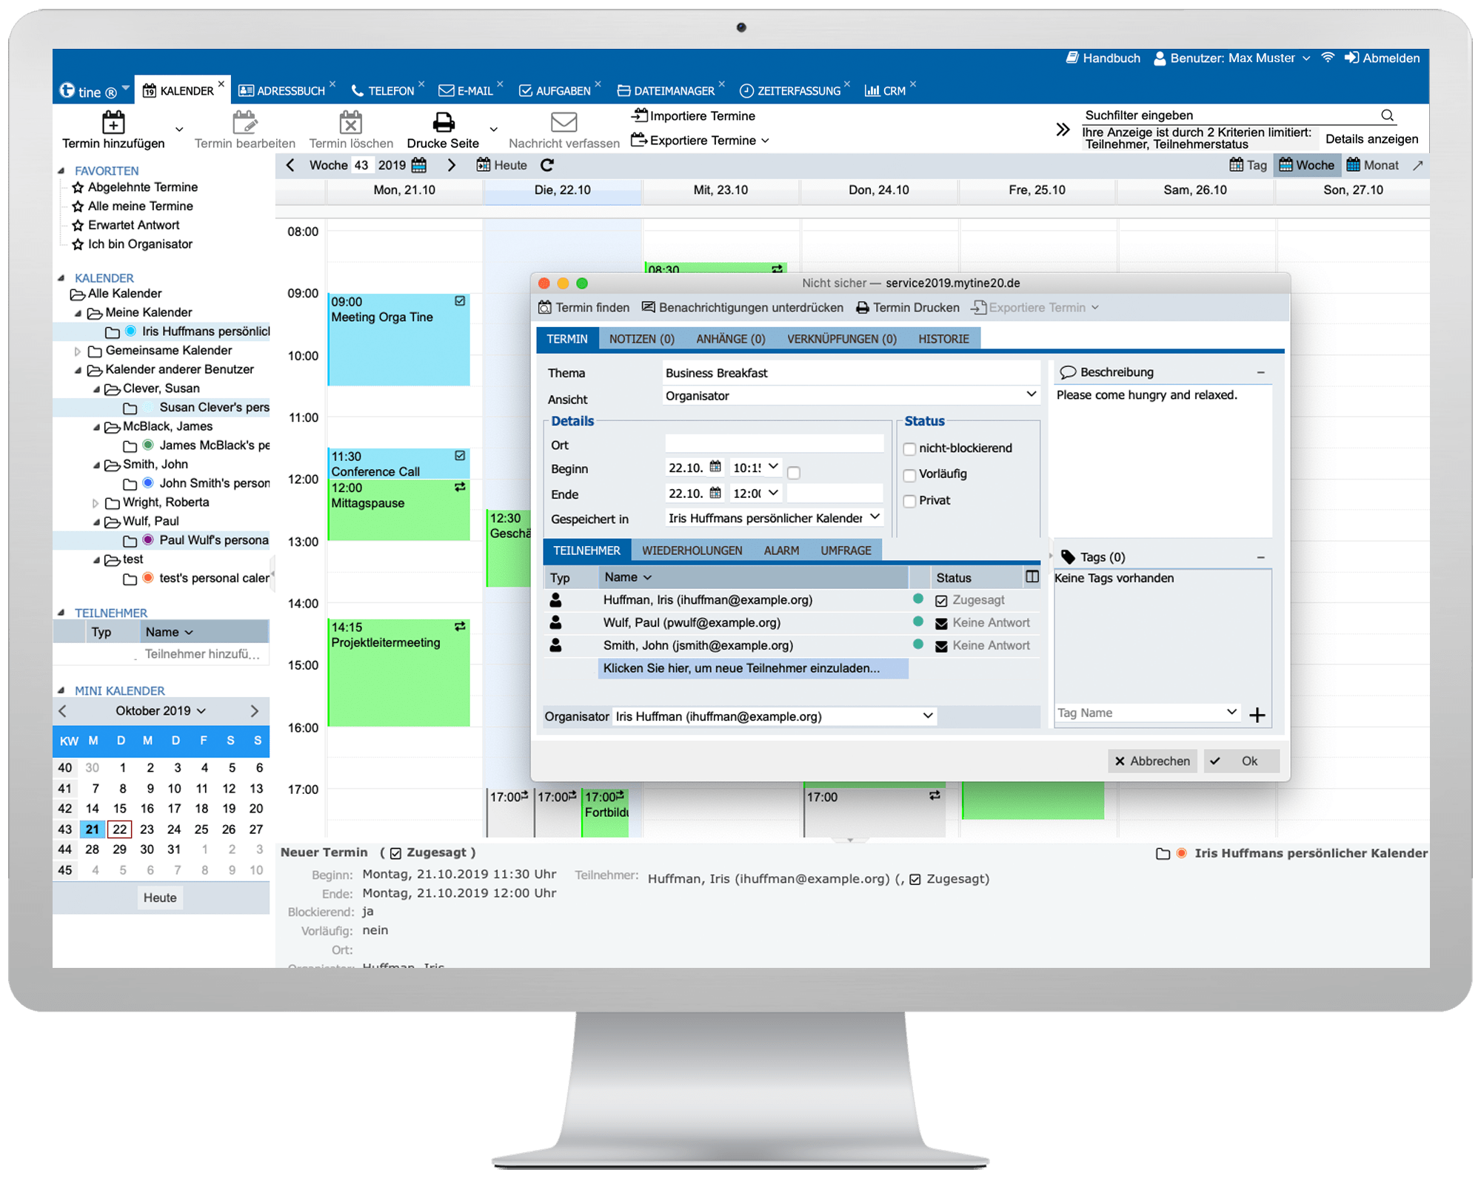Click column chooser icon in Teilnehmer table
The height and width of the screenshot is (1181, 1481).
(x=1032, y=576)
